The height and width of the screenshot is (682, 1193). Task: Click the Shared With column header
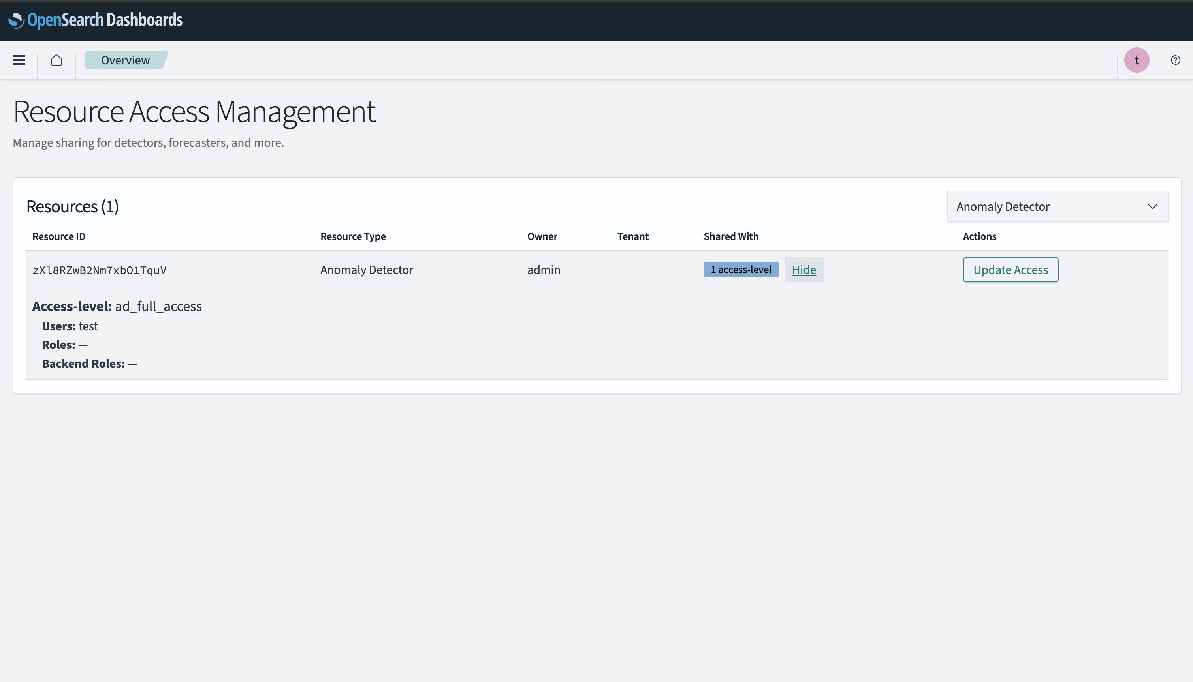coord(731,236)
